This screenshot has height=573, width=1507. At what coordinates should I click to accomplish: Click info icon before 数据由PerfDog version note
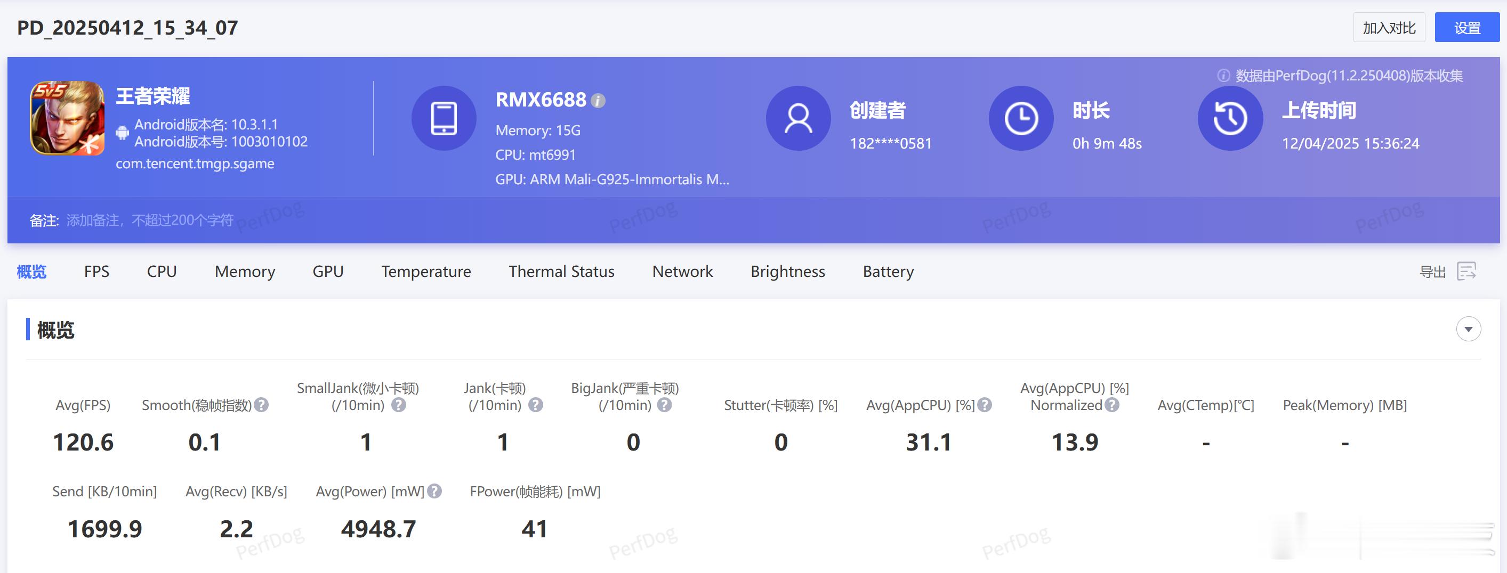point(1223,76)
